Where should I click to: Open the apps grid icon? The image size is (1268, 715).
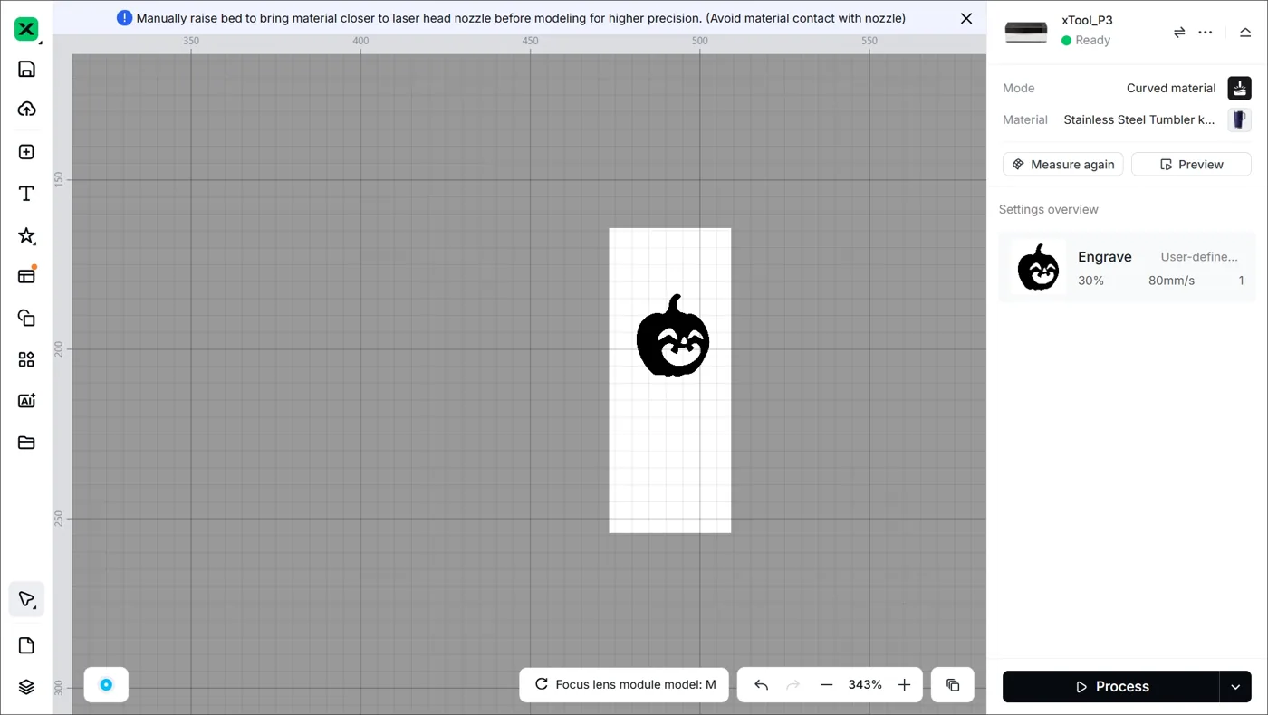pos(26,359)
